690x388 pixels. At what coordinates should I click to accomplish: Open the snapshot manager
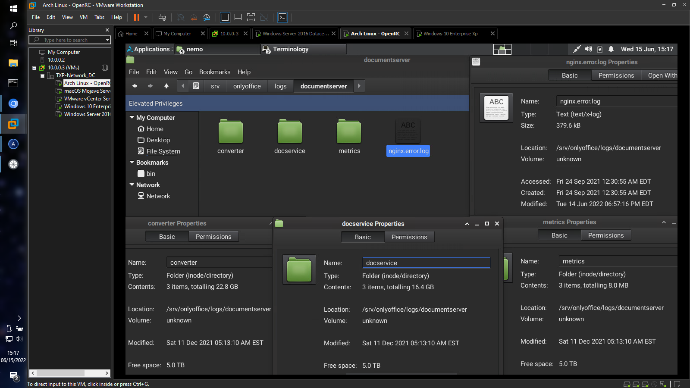[x=207, y=17]
